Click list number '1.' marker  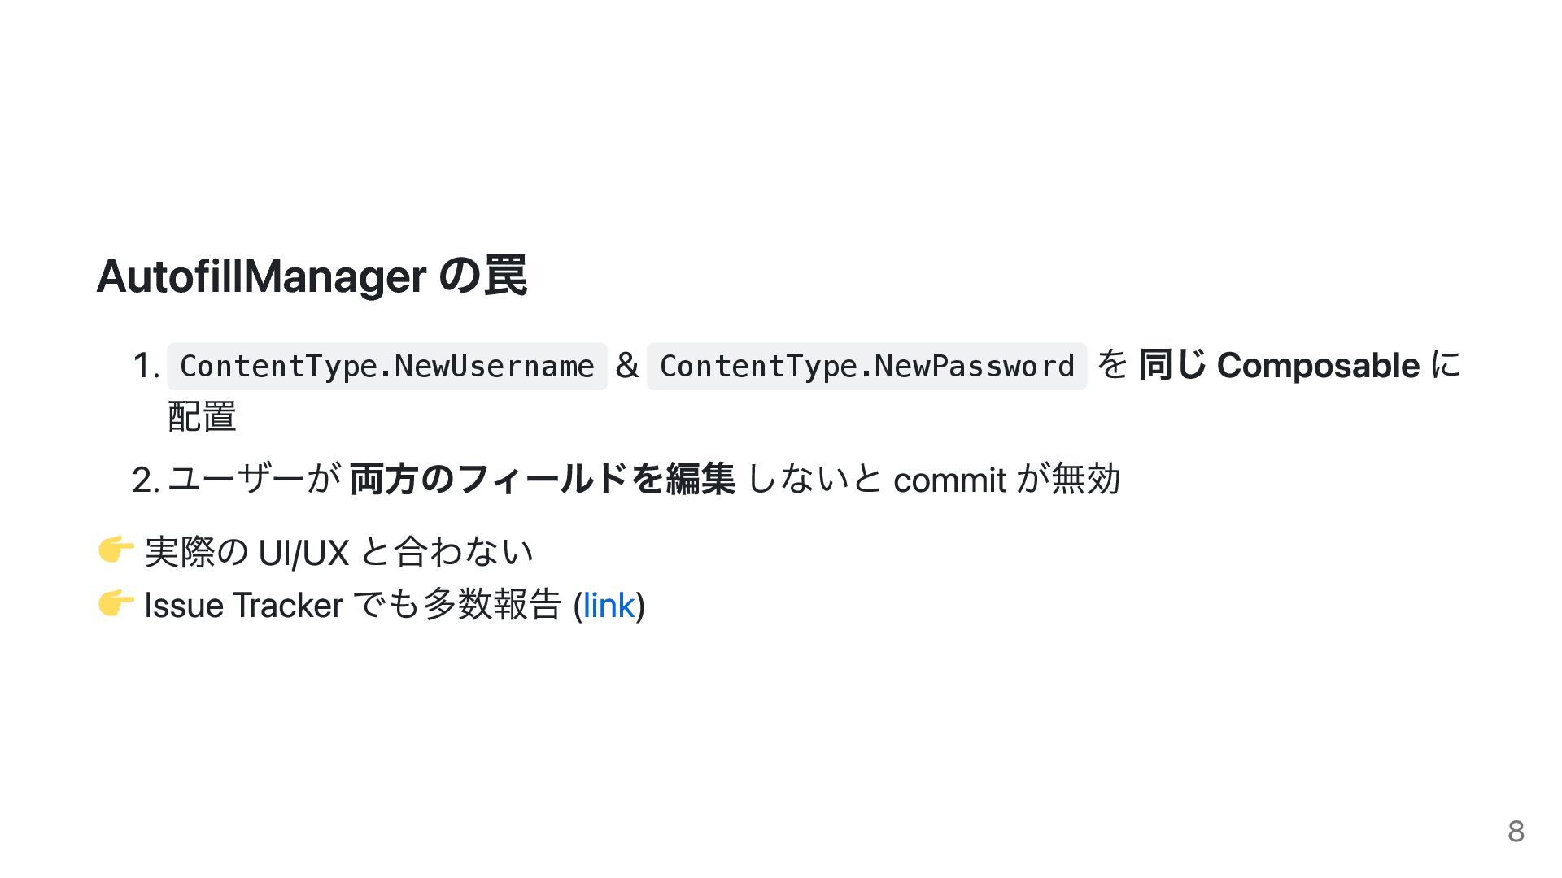pos(146,367)
